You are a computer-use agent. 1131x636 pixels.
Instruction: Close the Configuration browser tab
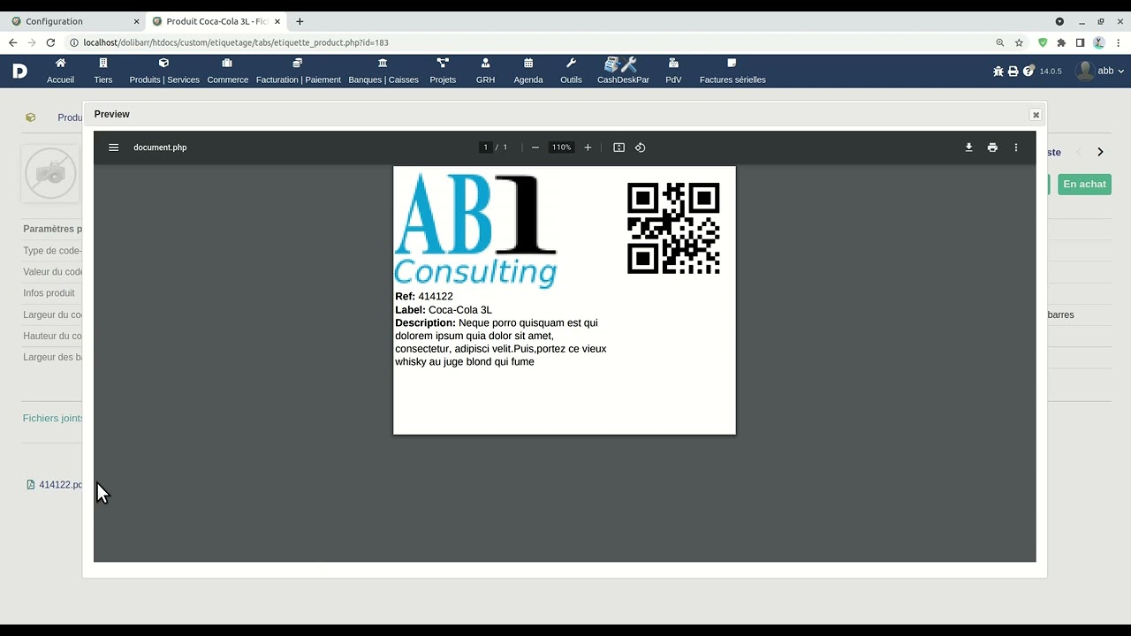click(x=136, y=21)
